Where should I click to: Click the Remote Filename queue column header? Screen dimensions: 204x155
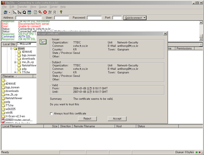(94, 126)
